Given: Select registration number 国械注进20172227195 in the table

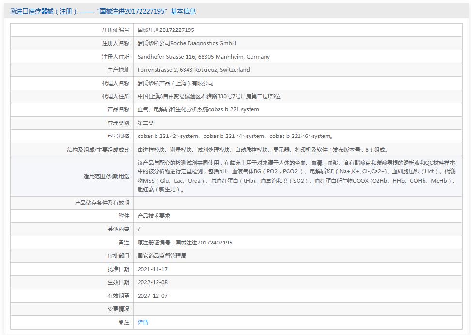Looking at the screenshot, I should click(x=166, y=30).
